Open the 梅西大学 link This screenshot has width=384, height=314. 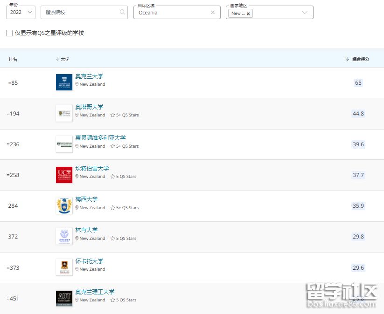coord(86,199)
